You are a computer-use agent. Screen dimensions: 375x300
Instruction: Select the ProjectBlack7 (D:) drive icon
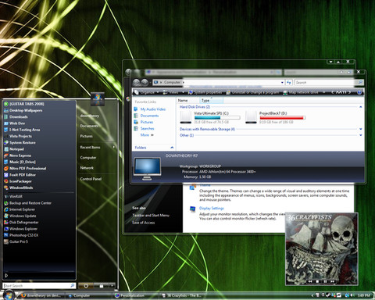[x=251, y=117]
